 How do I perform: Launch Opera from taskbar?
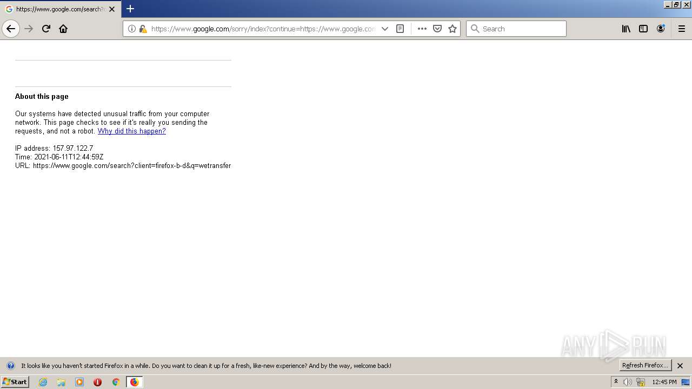tap(97, 382)
